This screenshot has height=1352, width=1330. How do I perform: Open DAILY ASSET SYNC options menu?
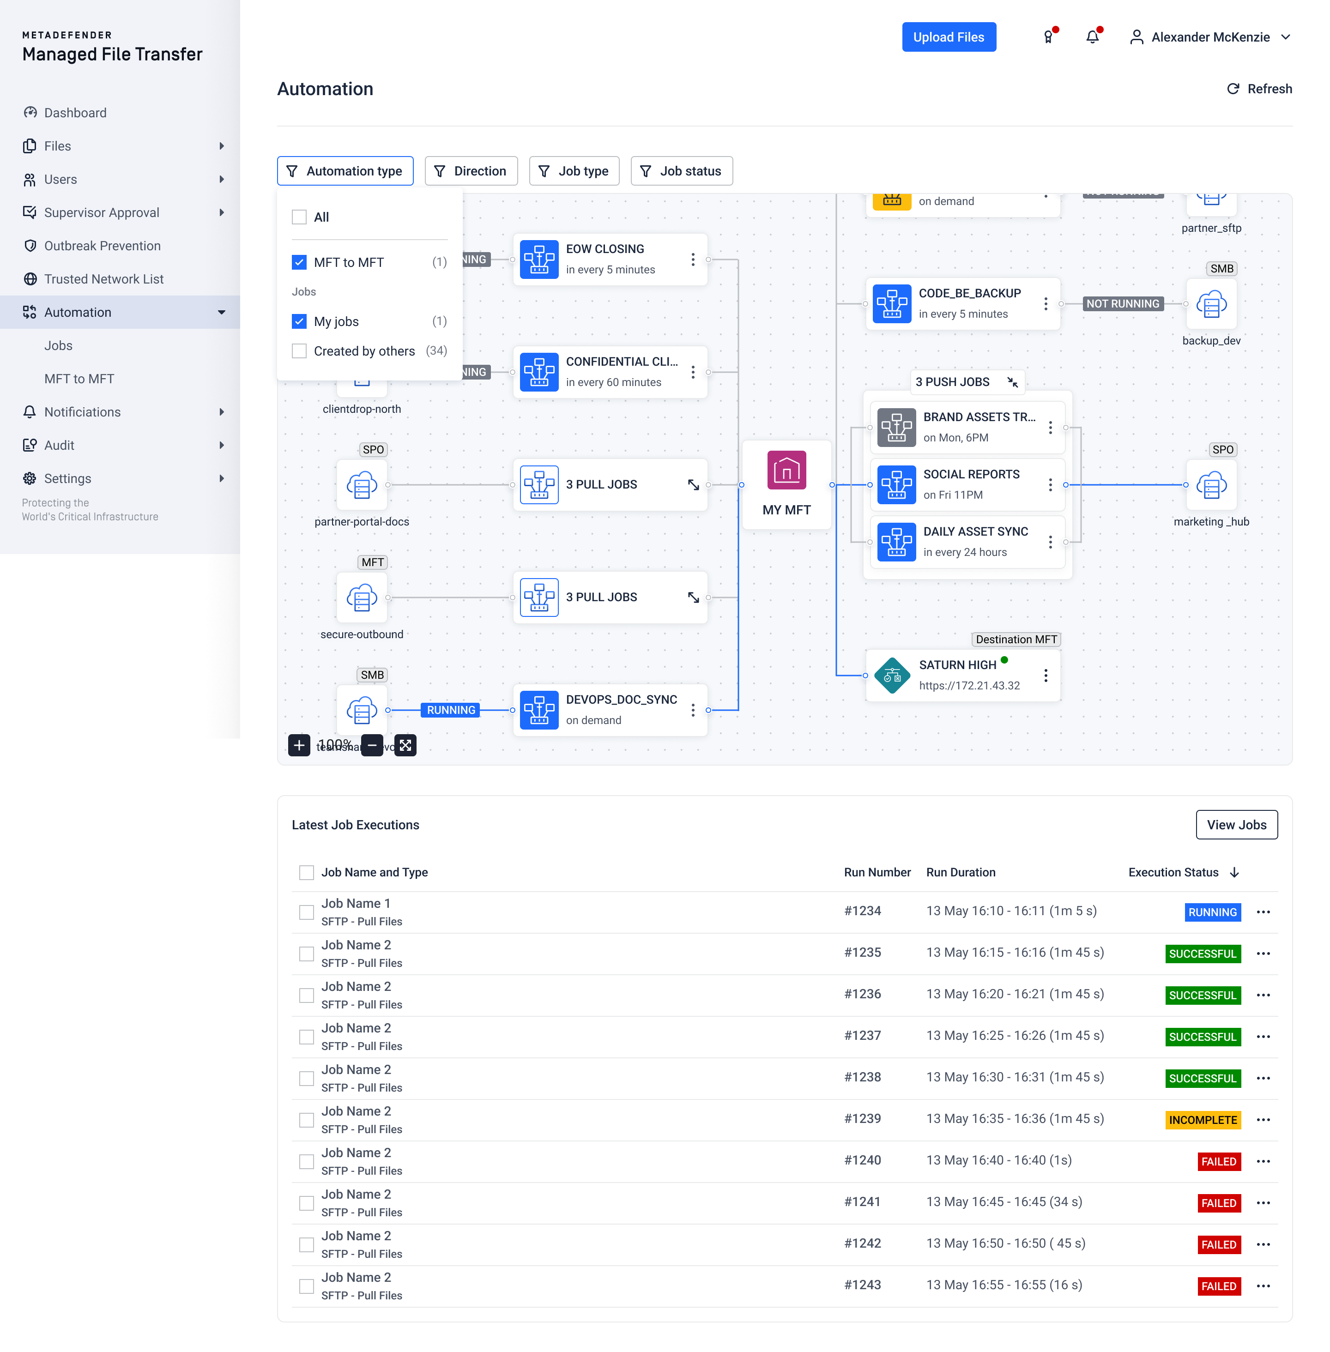point(1050,542)
